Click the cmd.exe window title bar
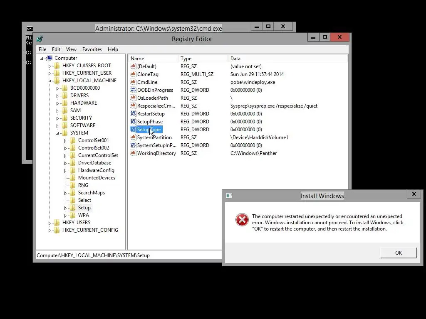426x319 pixels. point(159,29)
